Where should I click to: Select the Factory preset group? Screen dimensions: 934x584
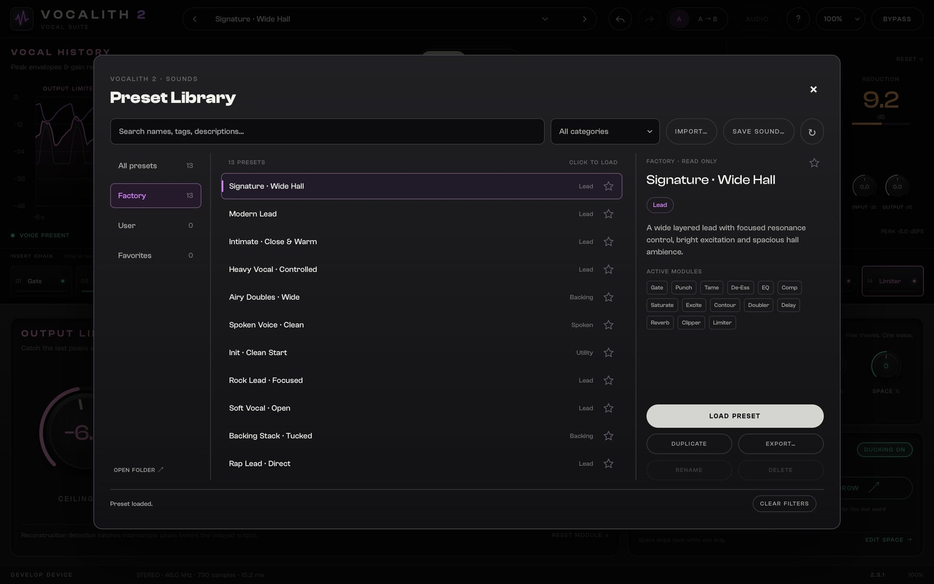(x=156, y=196)
